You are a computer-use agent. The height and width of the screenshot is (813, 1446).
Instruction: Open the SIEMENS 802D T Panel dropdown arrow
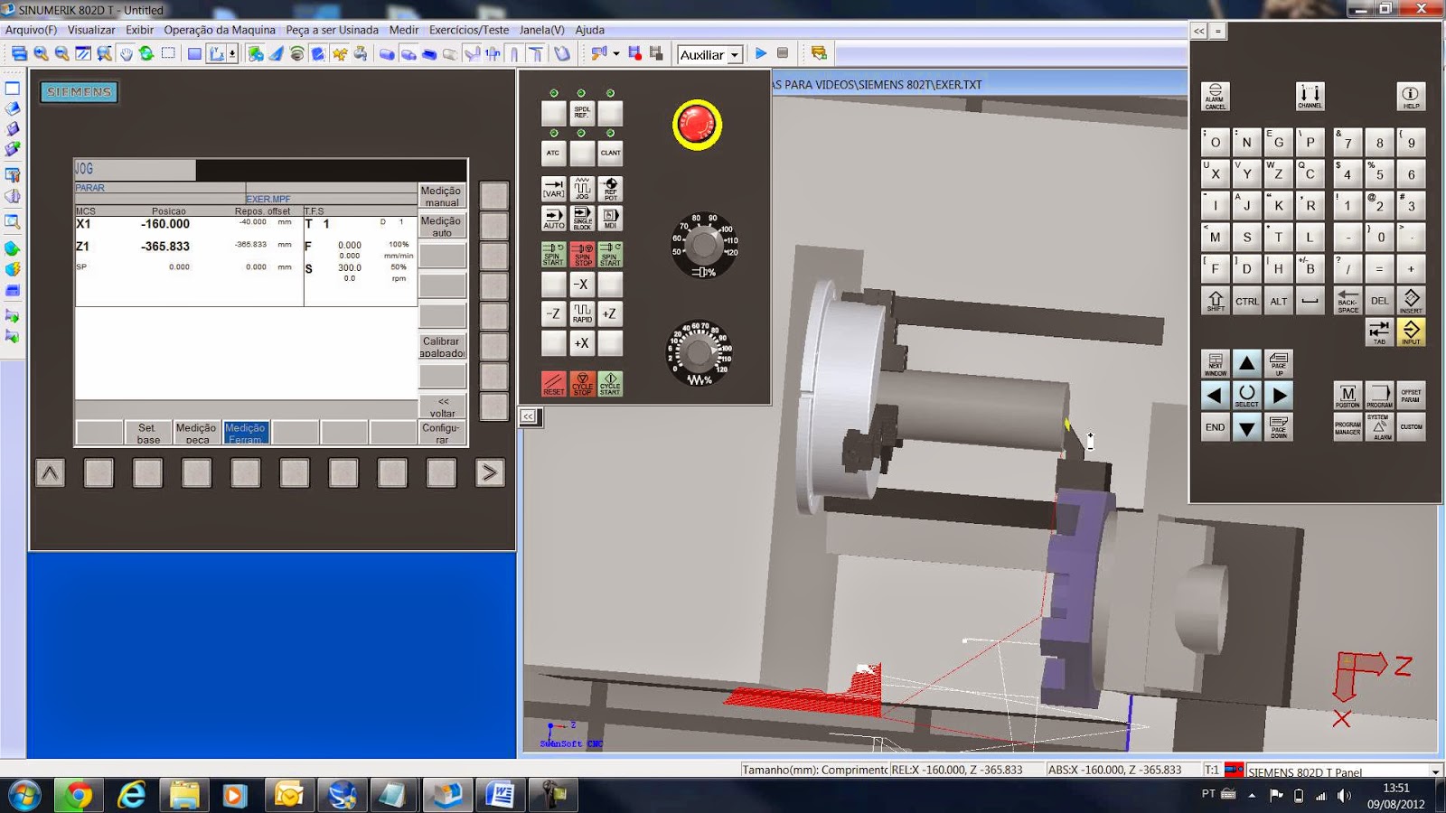pos(1434,771)
